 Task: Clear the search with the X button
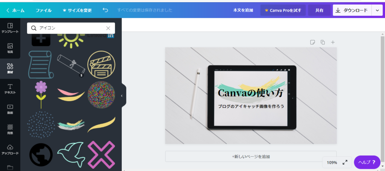108,28
